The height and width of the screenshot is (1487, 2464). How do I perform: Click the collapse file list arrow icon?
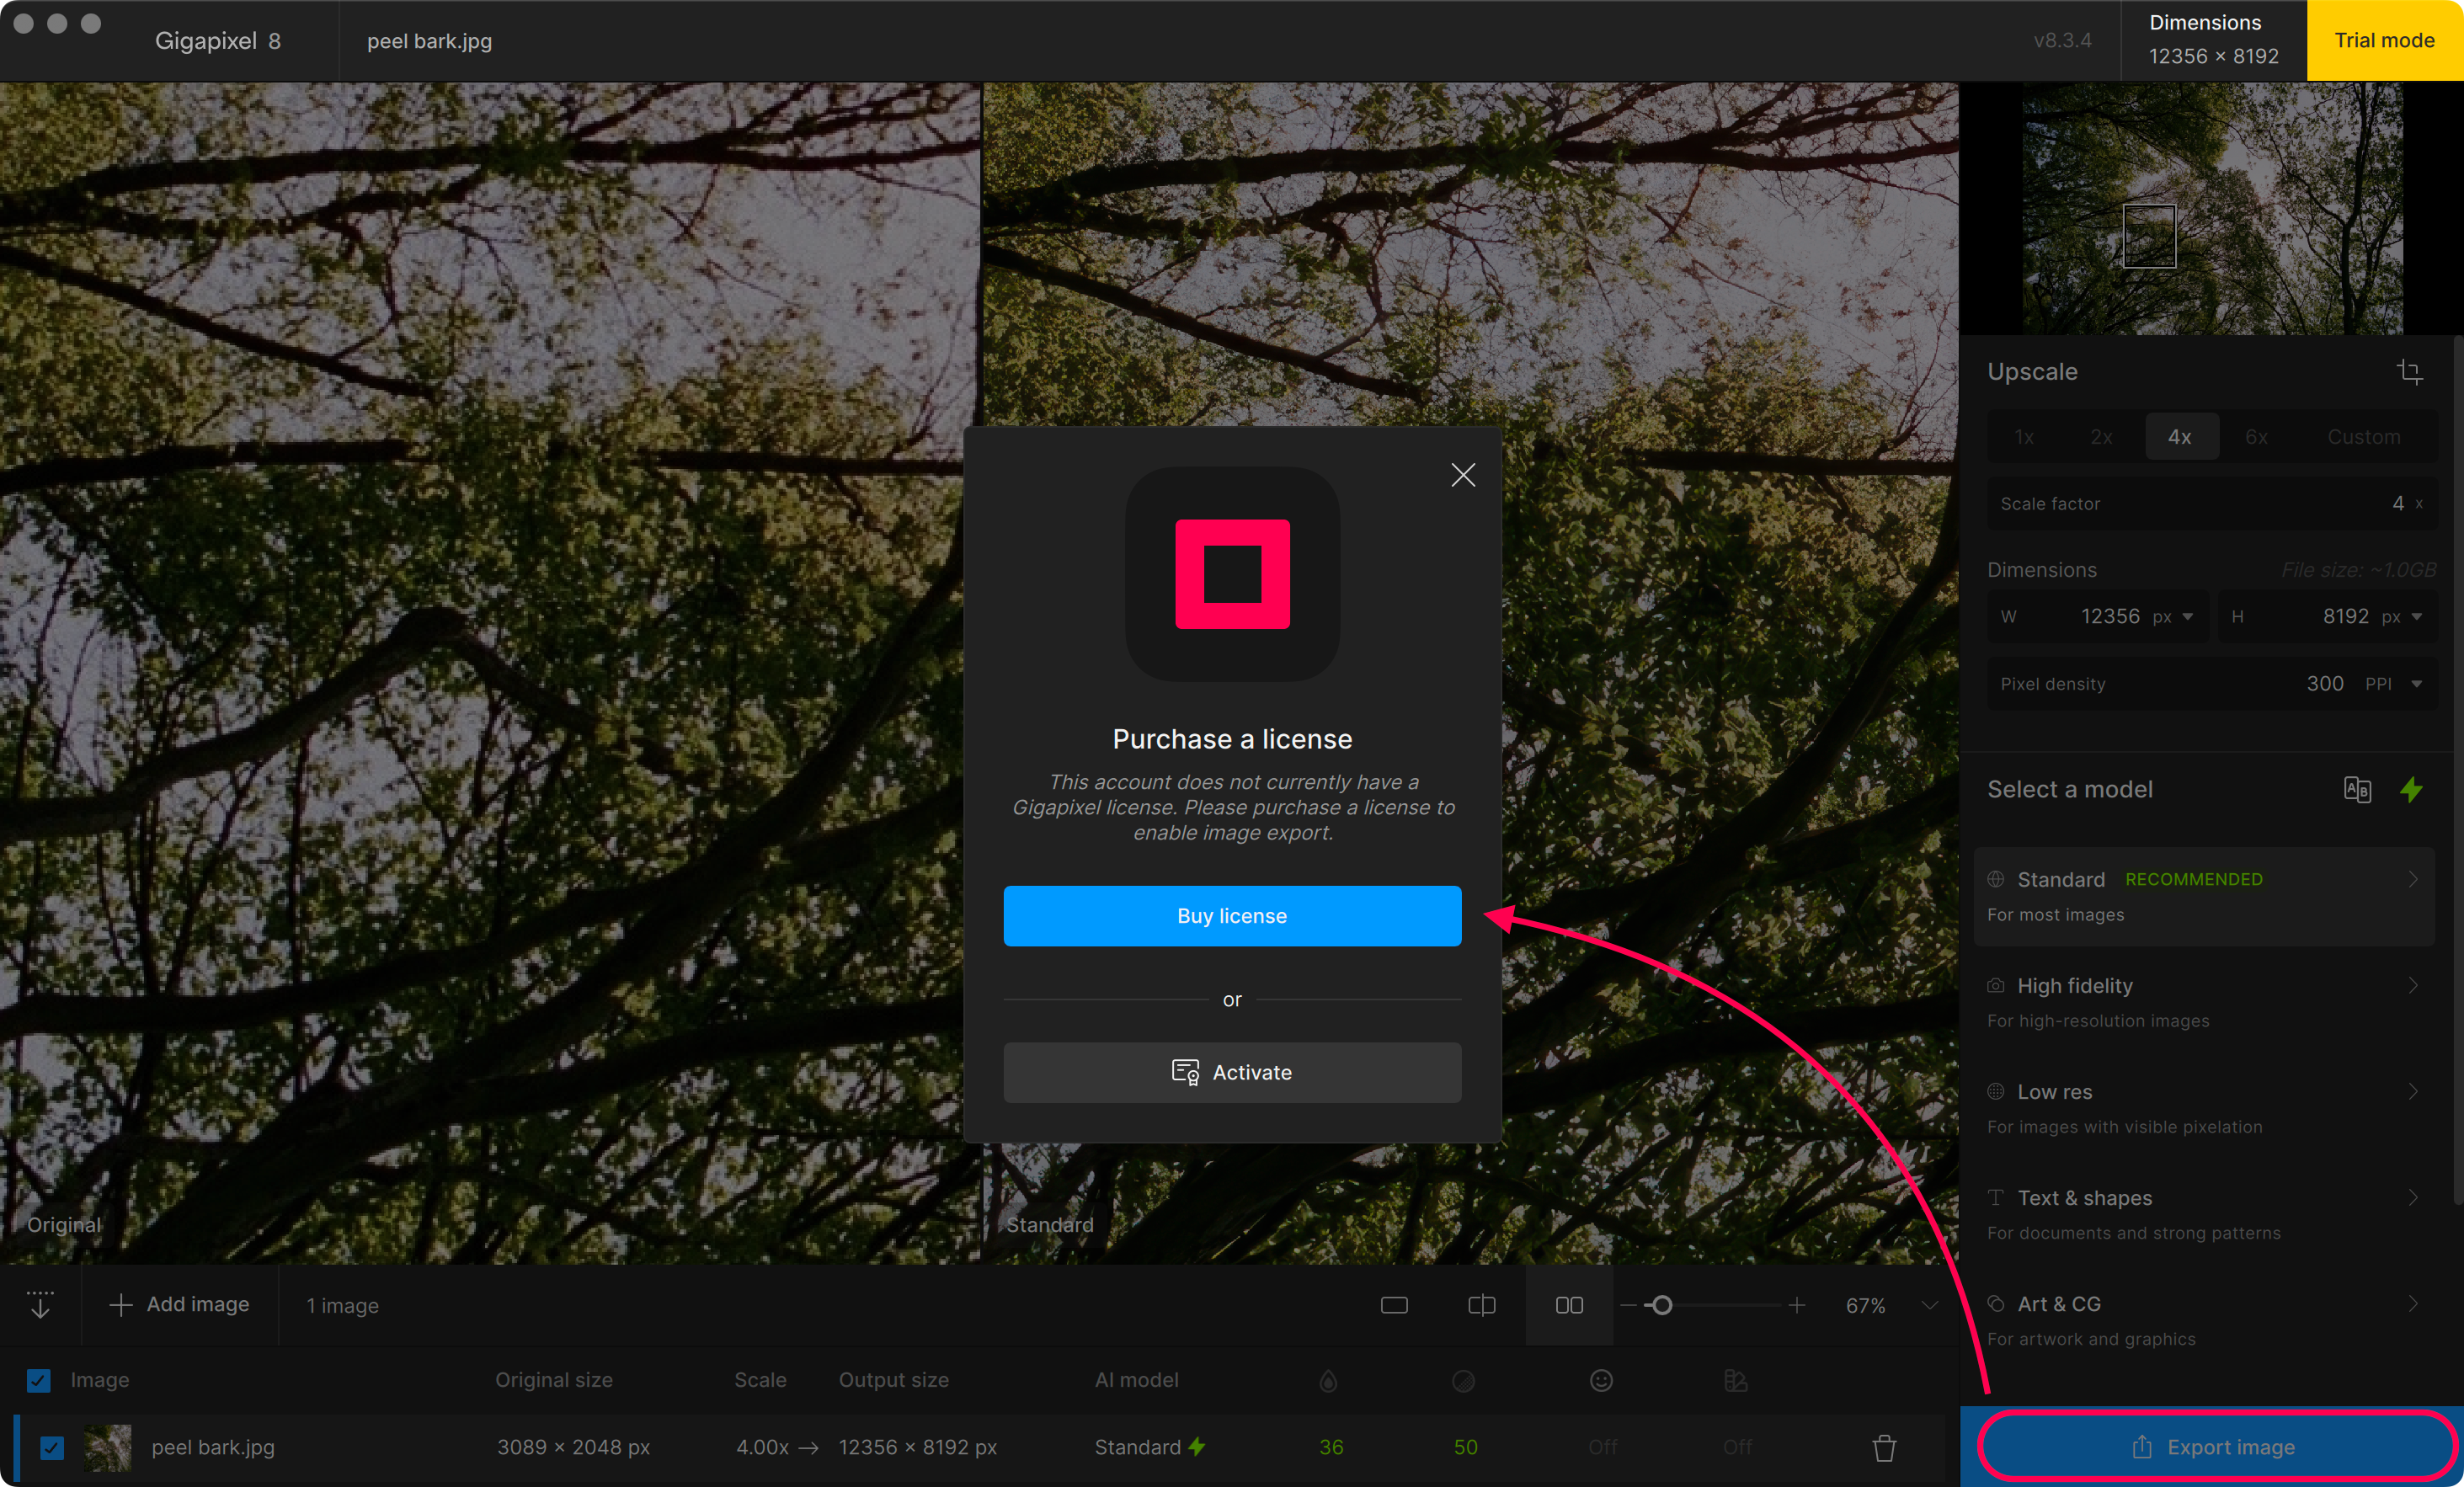40,1305
